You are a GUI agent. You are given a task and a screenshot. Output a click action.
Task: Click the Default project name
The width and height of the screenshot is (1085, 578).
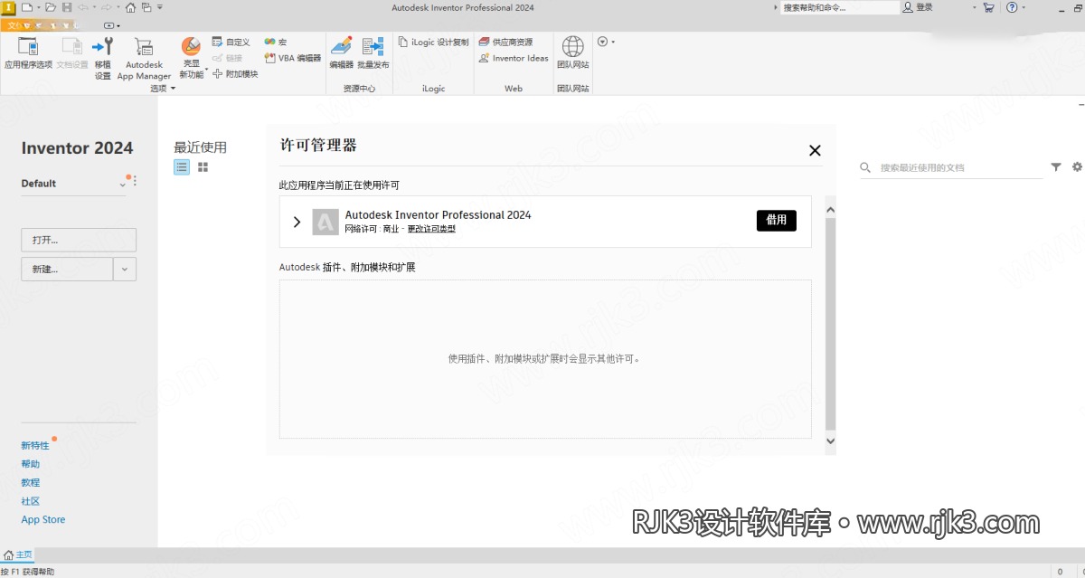tap(39, 184)
